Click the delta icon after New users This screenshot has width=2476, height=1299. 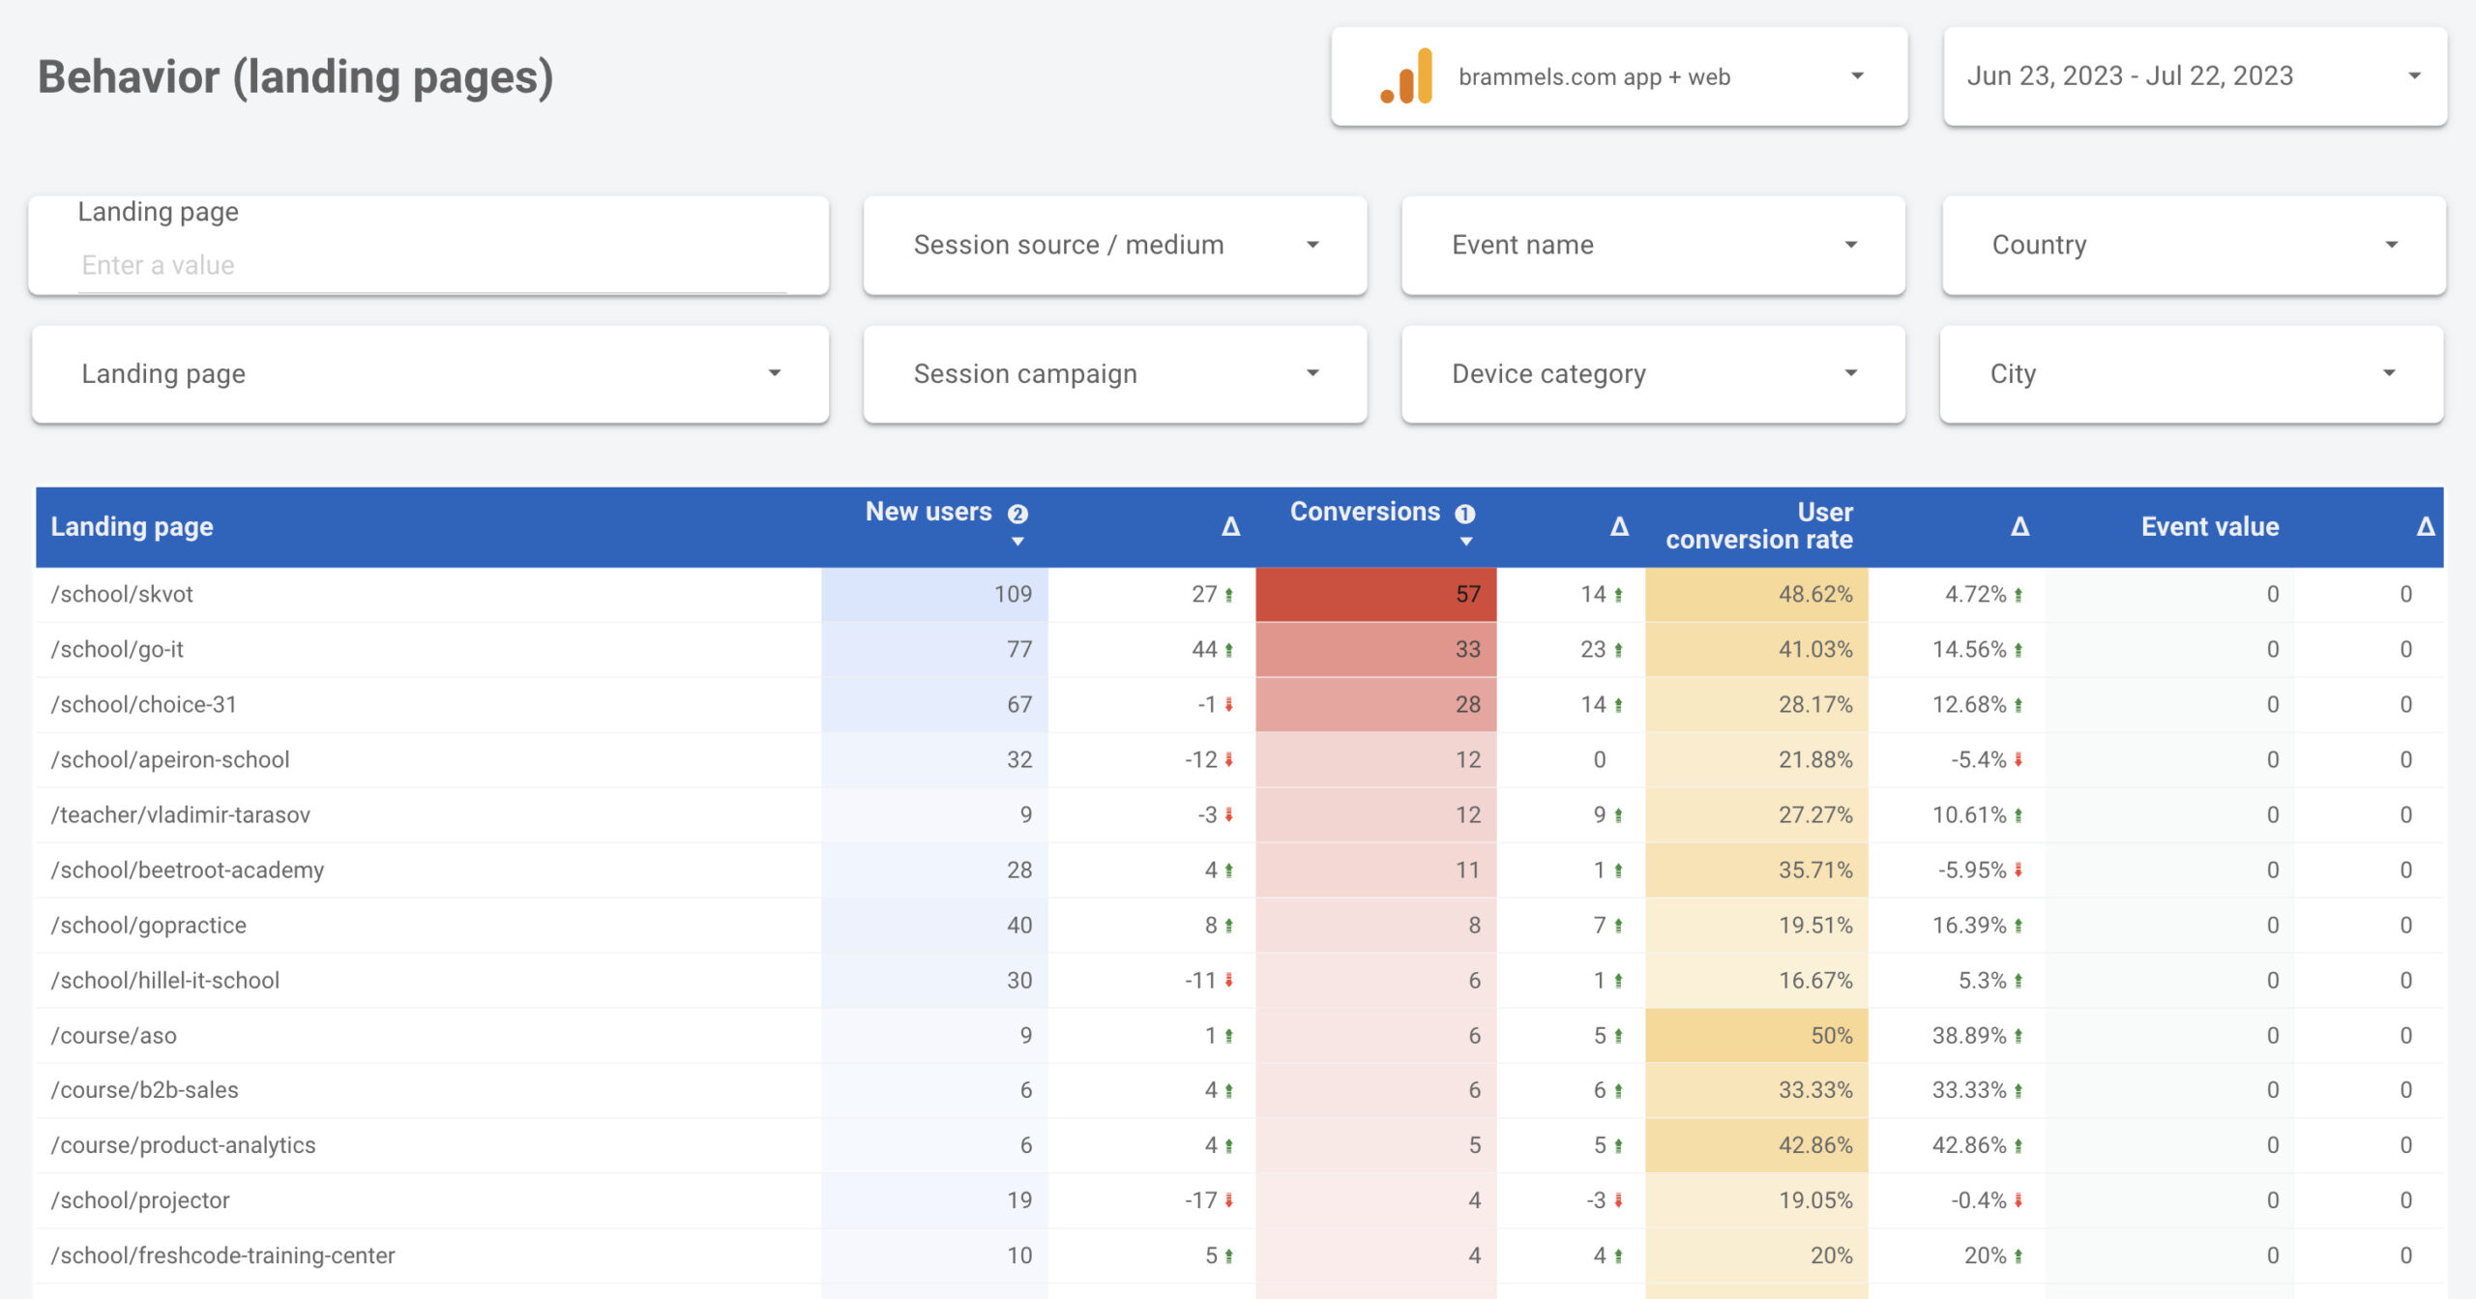[1229, 527]
